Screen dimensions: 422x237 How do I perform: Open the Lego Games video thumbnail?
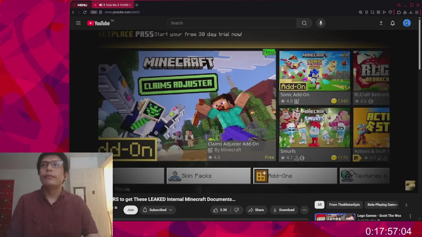pyautogui.click(x=335, y=217)
